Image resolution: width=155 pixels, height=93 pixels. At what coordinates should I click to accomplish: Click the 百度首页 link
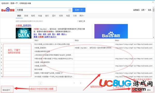click(136, 10)
